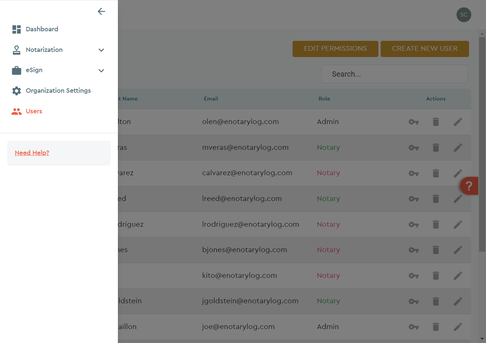The height and width of the screenshot is (343, 486).
Task: Click key icon for lreed@enotarylog.com
Action: coord(414,199)
